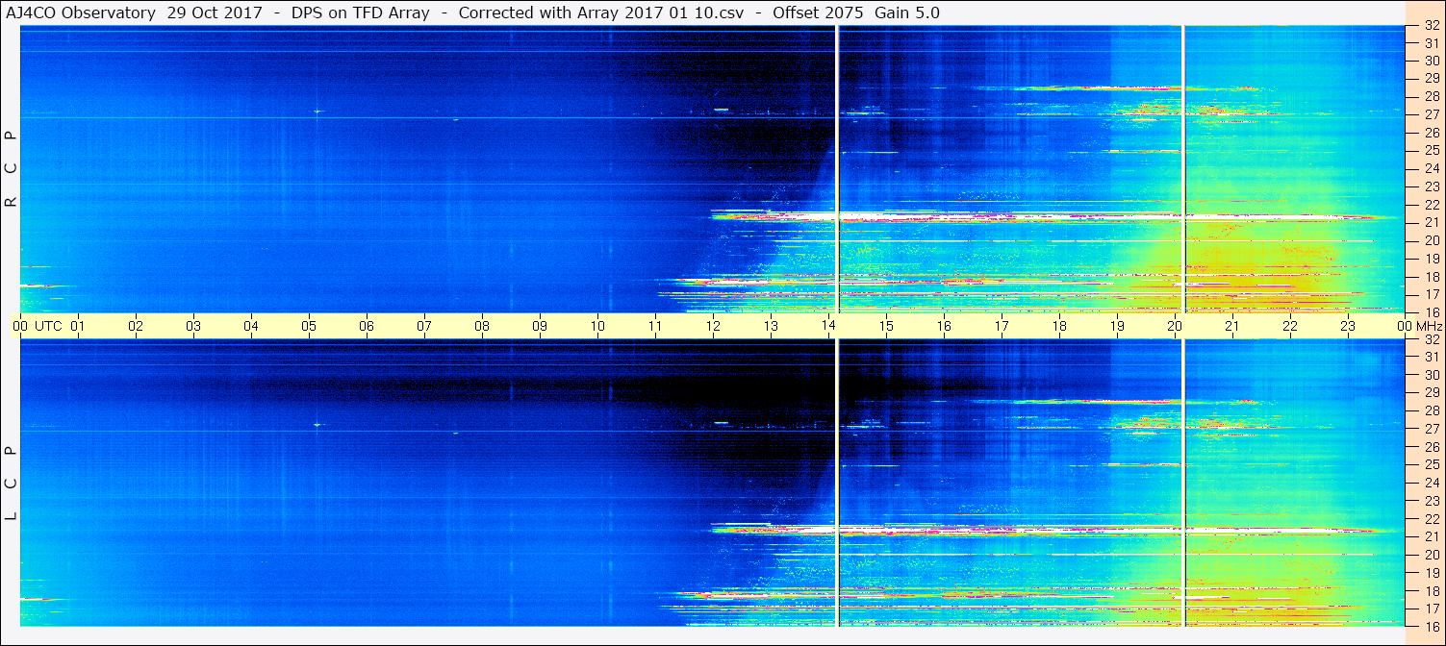
Task: Click the 00 UTC label at axis start
Action: (x=39, y=326)
